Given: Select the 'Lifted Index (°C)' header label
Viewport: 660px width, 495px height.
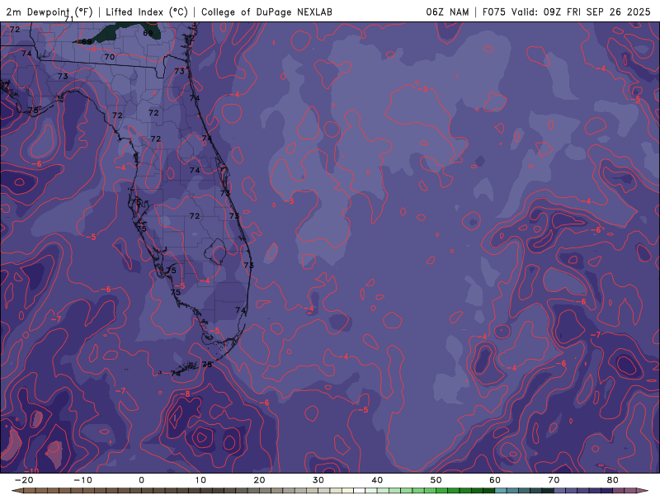Looking at the screenshot, I should coord(147,12).
